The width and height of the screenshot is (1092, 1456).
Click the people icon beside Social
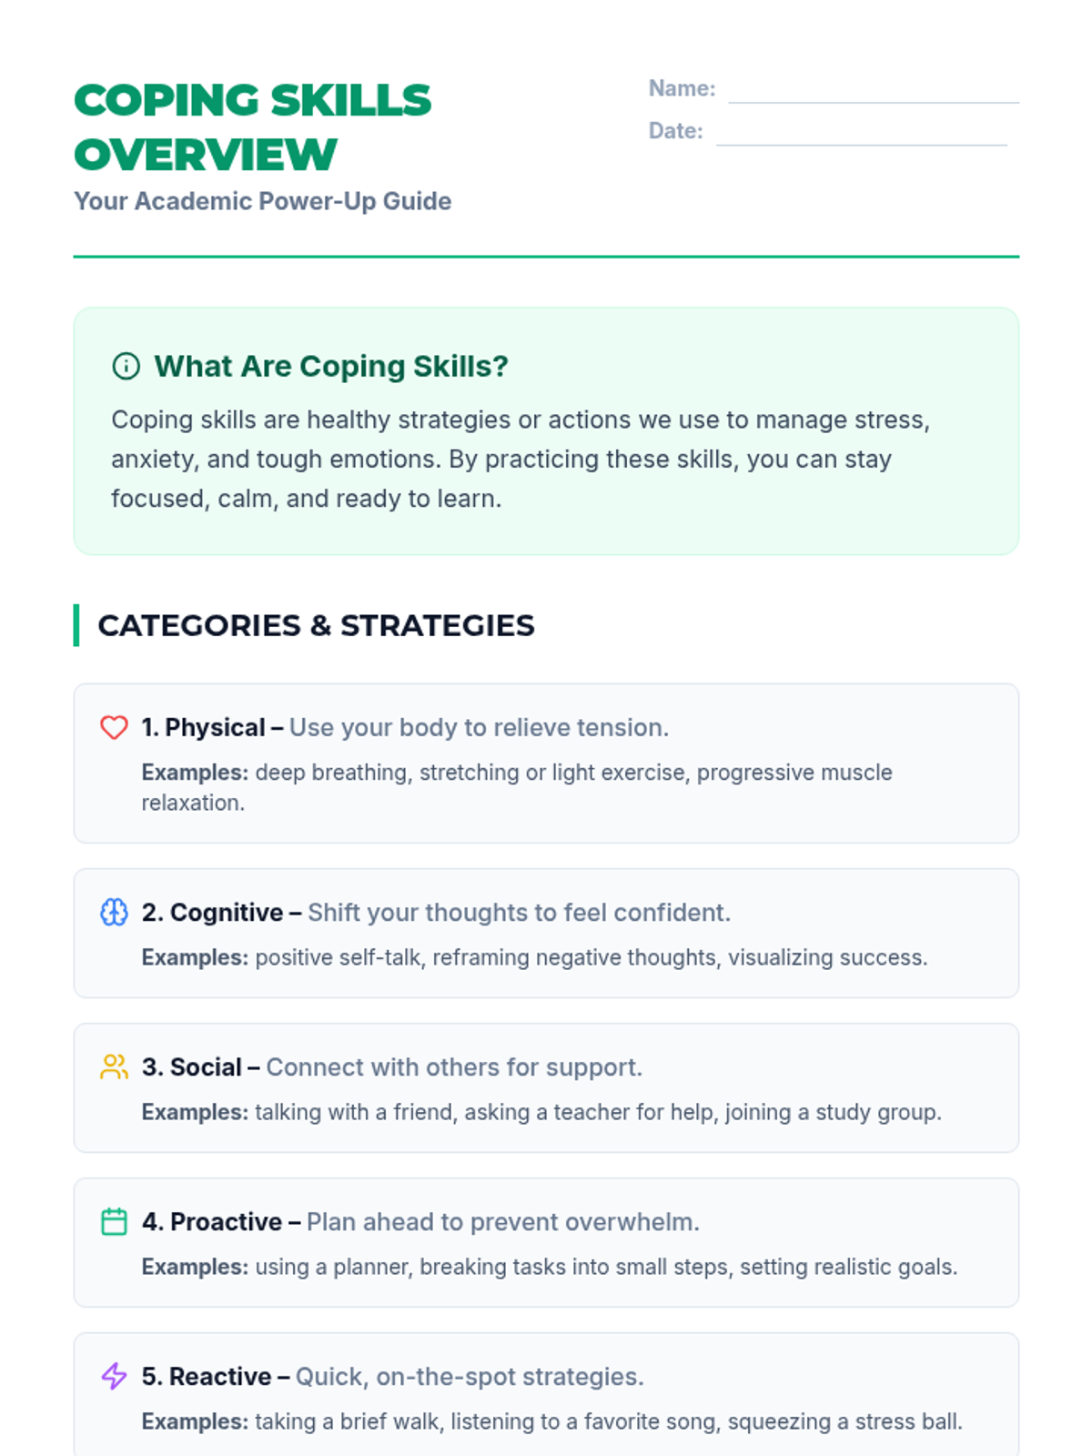114,1067
